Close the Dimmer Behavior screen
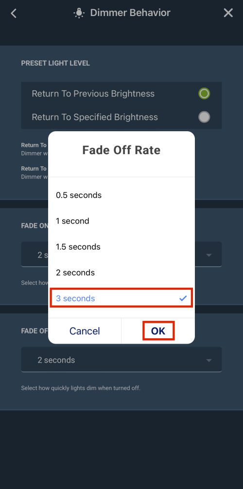 [228, 13]
